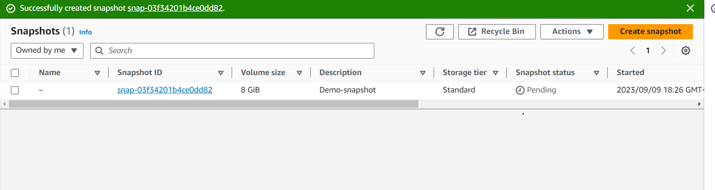The width and height of the screenshot is (715, 190).
Task: Go to the previous page arrow
Action: [x=632, y=51]
